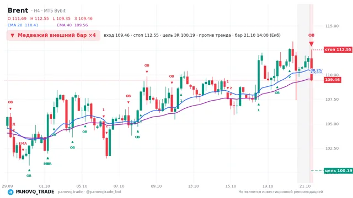Click the green 'цель 100.19' target tag

(x=338, y=170)
